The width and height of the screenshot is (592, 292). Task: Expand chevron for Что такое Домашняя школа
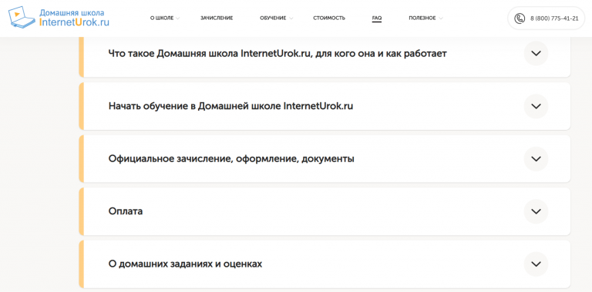click(x=536, y=54)
